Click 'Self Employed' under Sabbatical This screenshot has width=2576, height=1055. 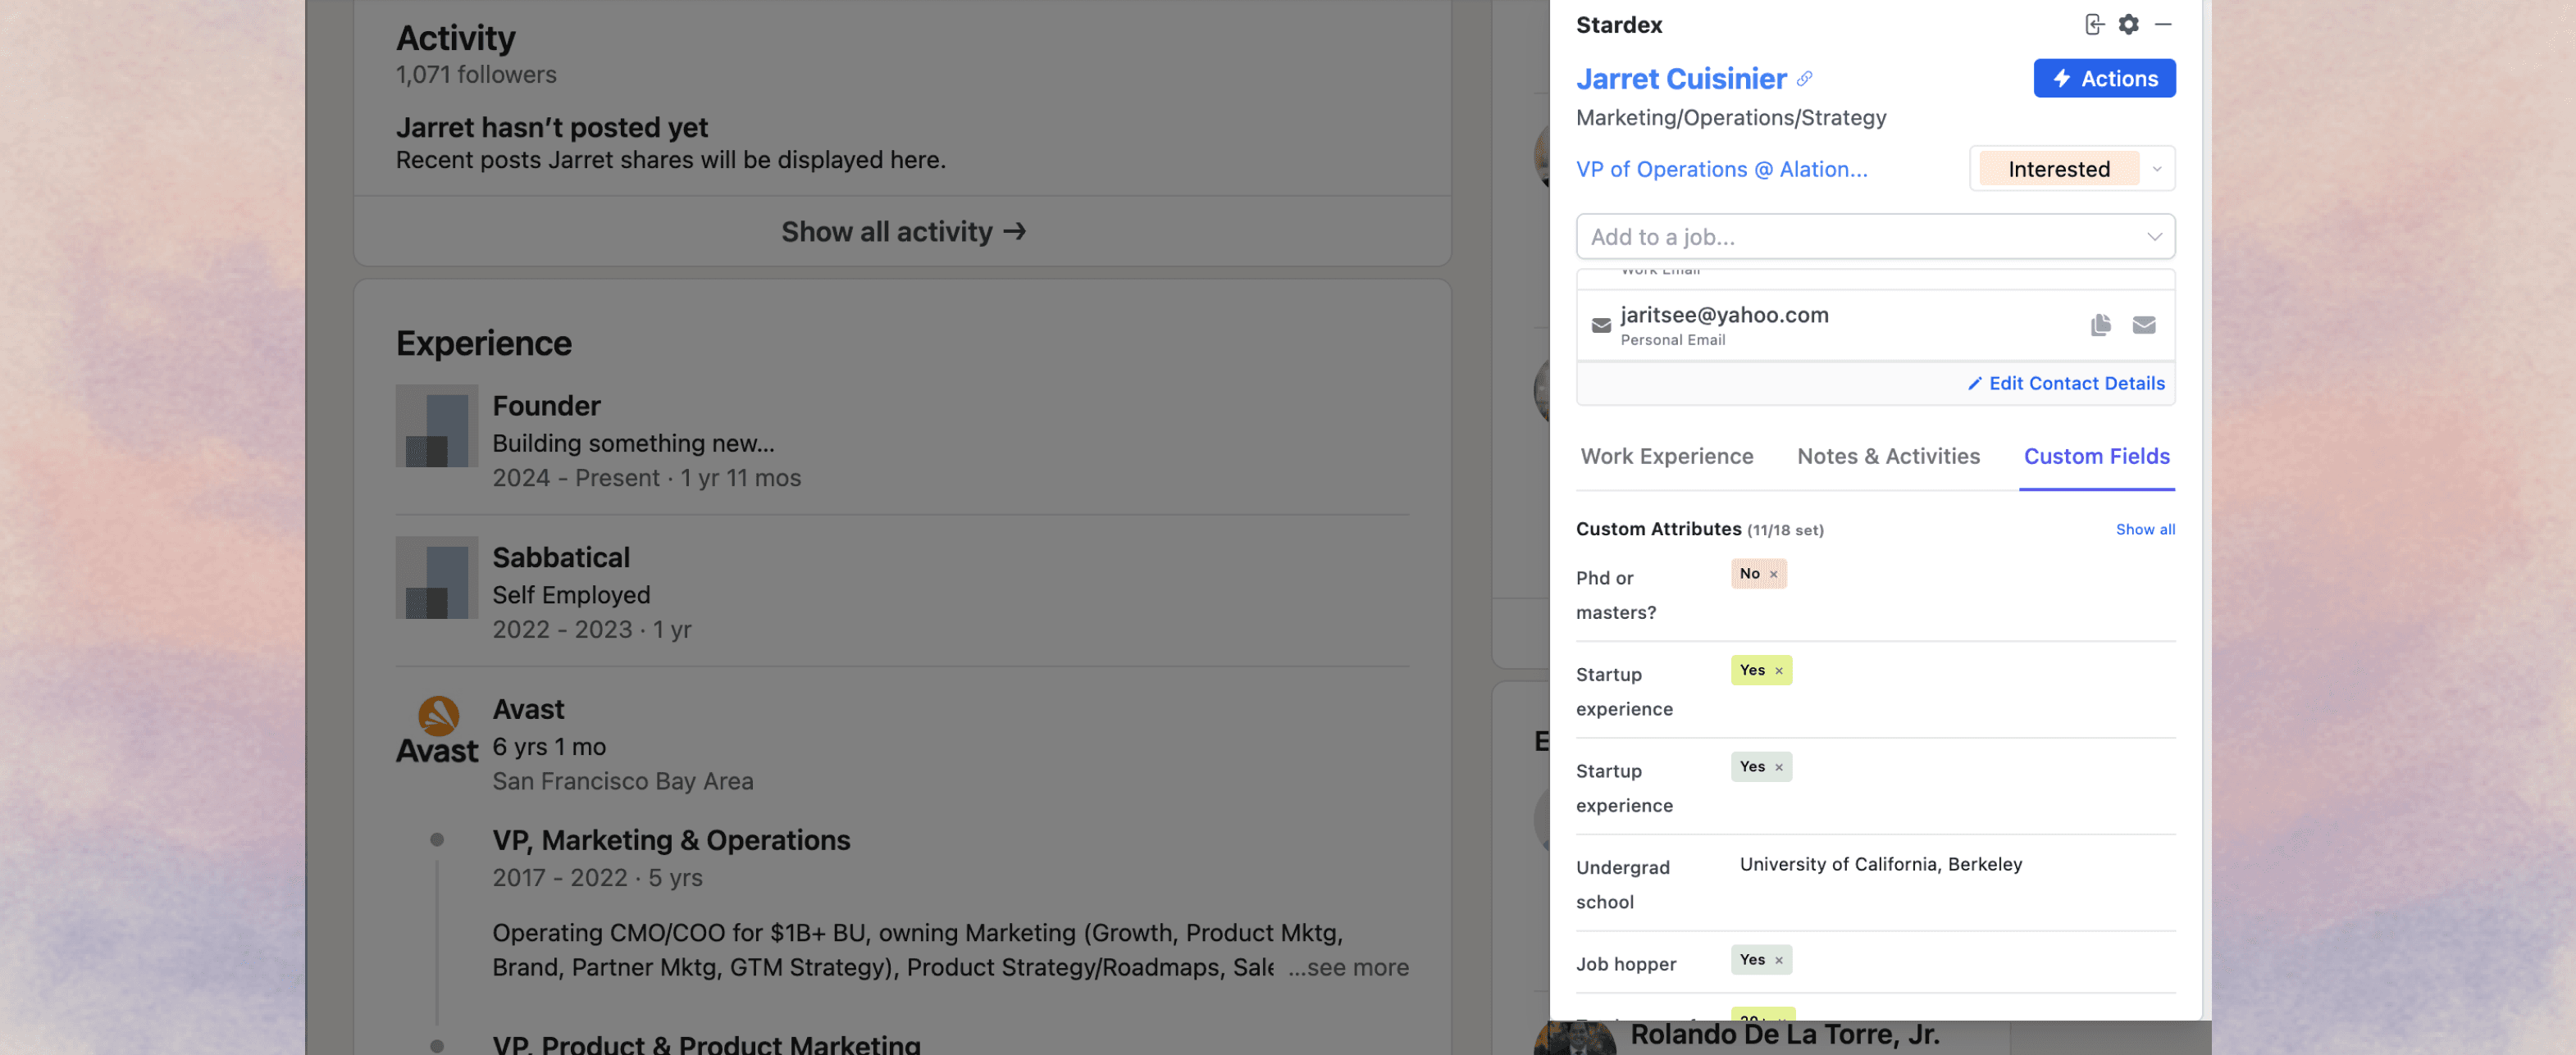click(x=571, y=595)
